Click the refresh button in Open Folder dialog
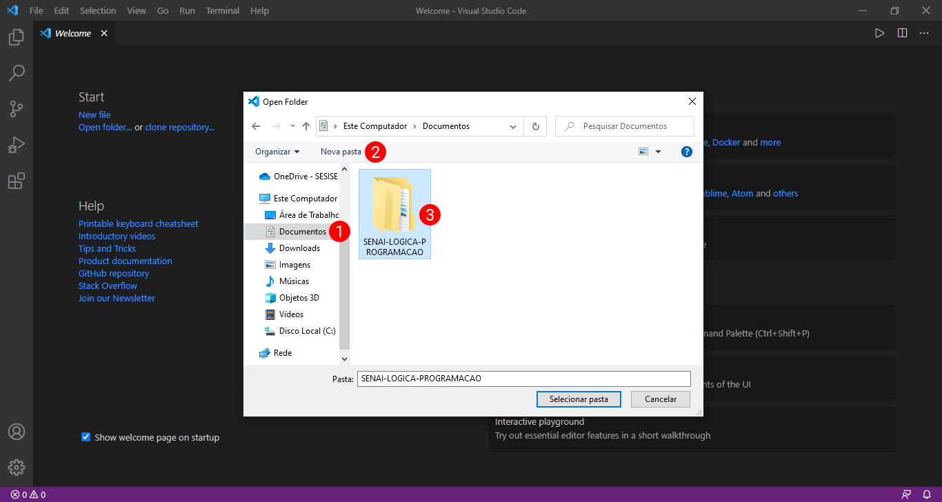 [x=535, y=126]
